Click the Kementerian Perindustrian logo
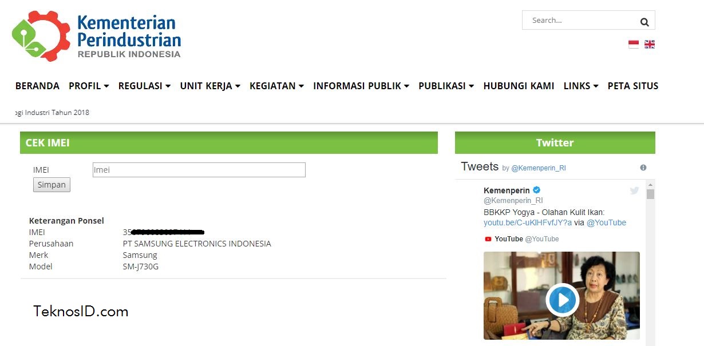Viewport: 704px width, 346px height. click(x=96, y=36)
